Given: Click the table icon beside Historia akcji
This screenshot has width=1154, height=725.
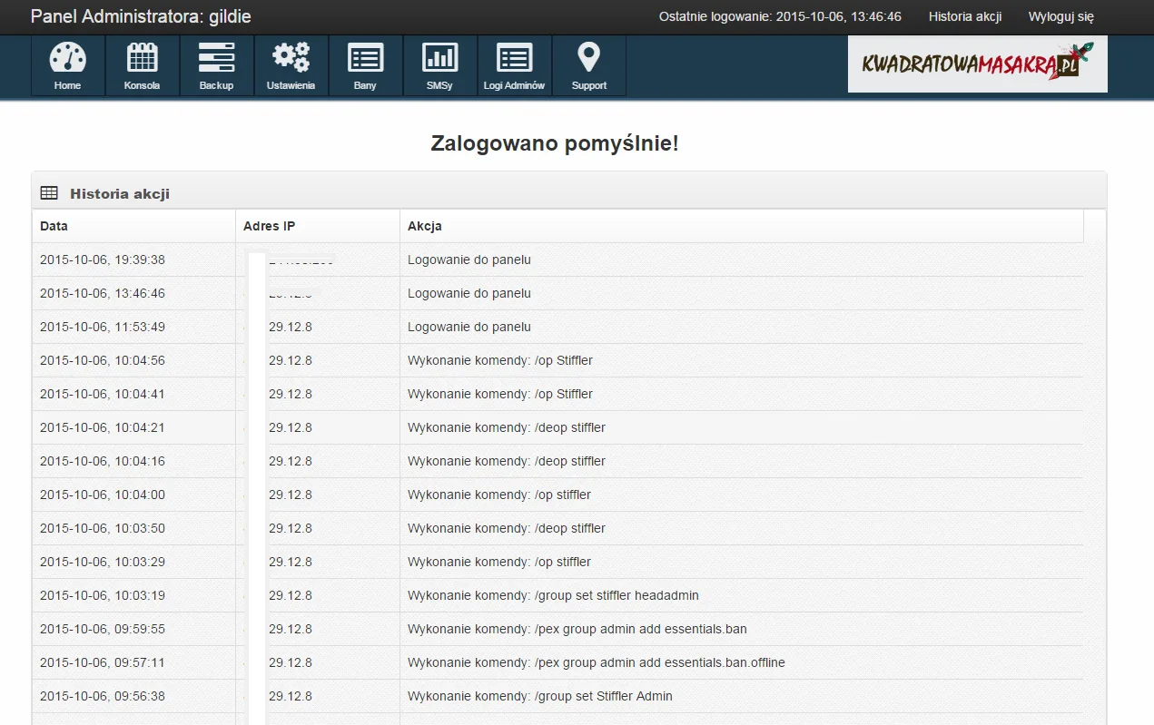Looking at the screenshot, I should click(49, 193).
